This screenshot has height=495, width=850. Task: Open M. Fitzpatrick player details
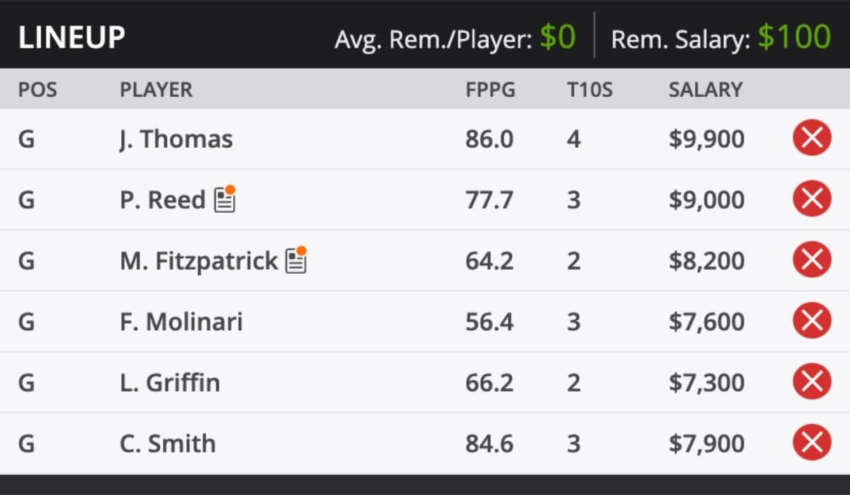pyautogui.click(x=198, y=261)
